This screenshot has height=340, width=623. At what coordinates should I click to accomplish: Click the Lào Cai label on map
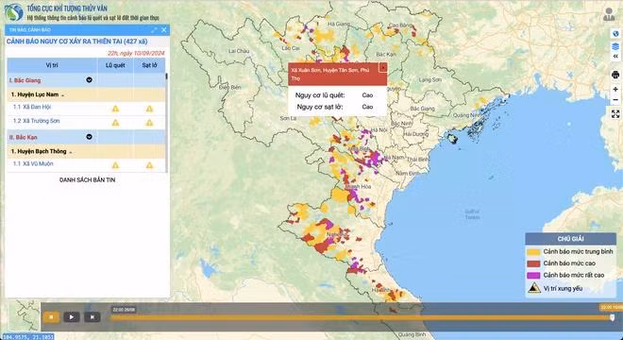point(291,48)
